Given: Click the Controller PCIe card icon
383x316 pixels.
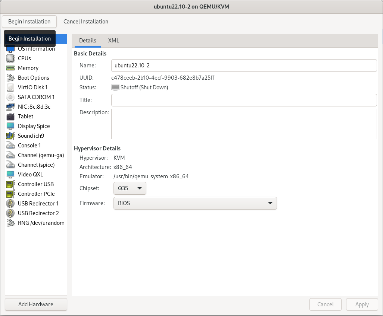Looking at the screenshot, I should (x=10, y=194).
